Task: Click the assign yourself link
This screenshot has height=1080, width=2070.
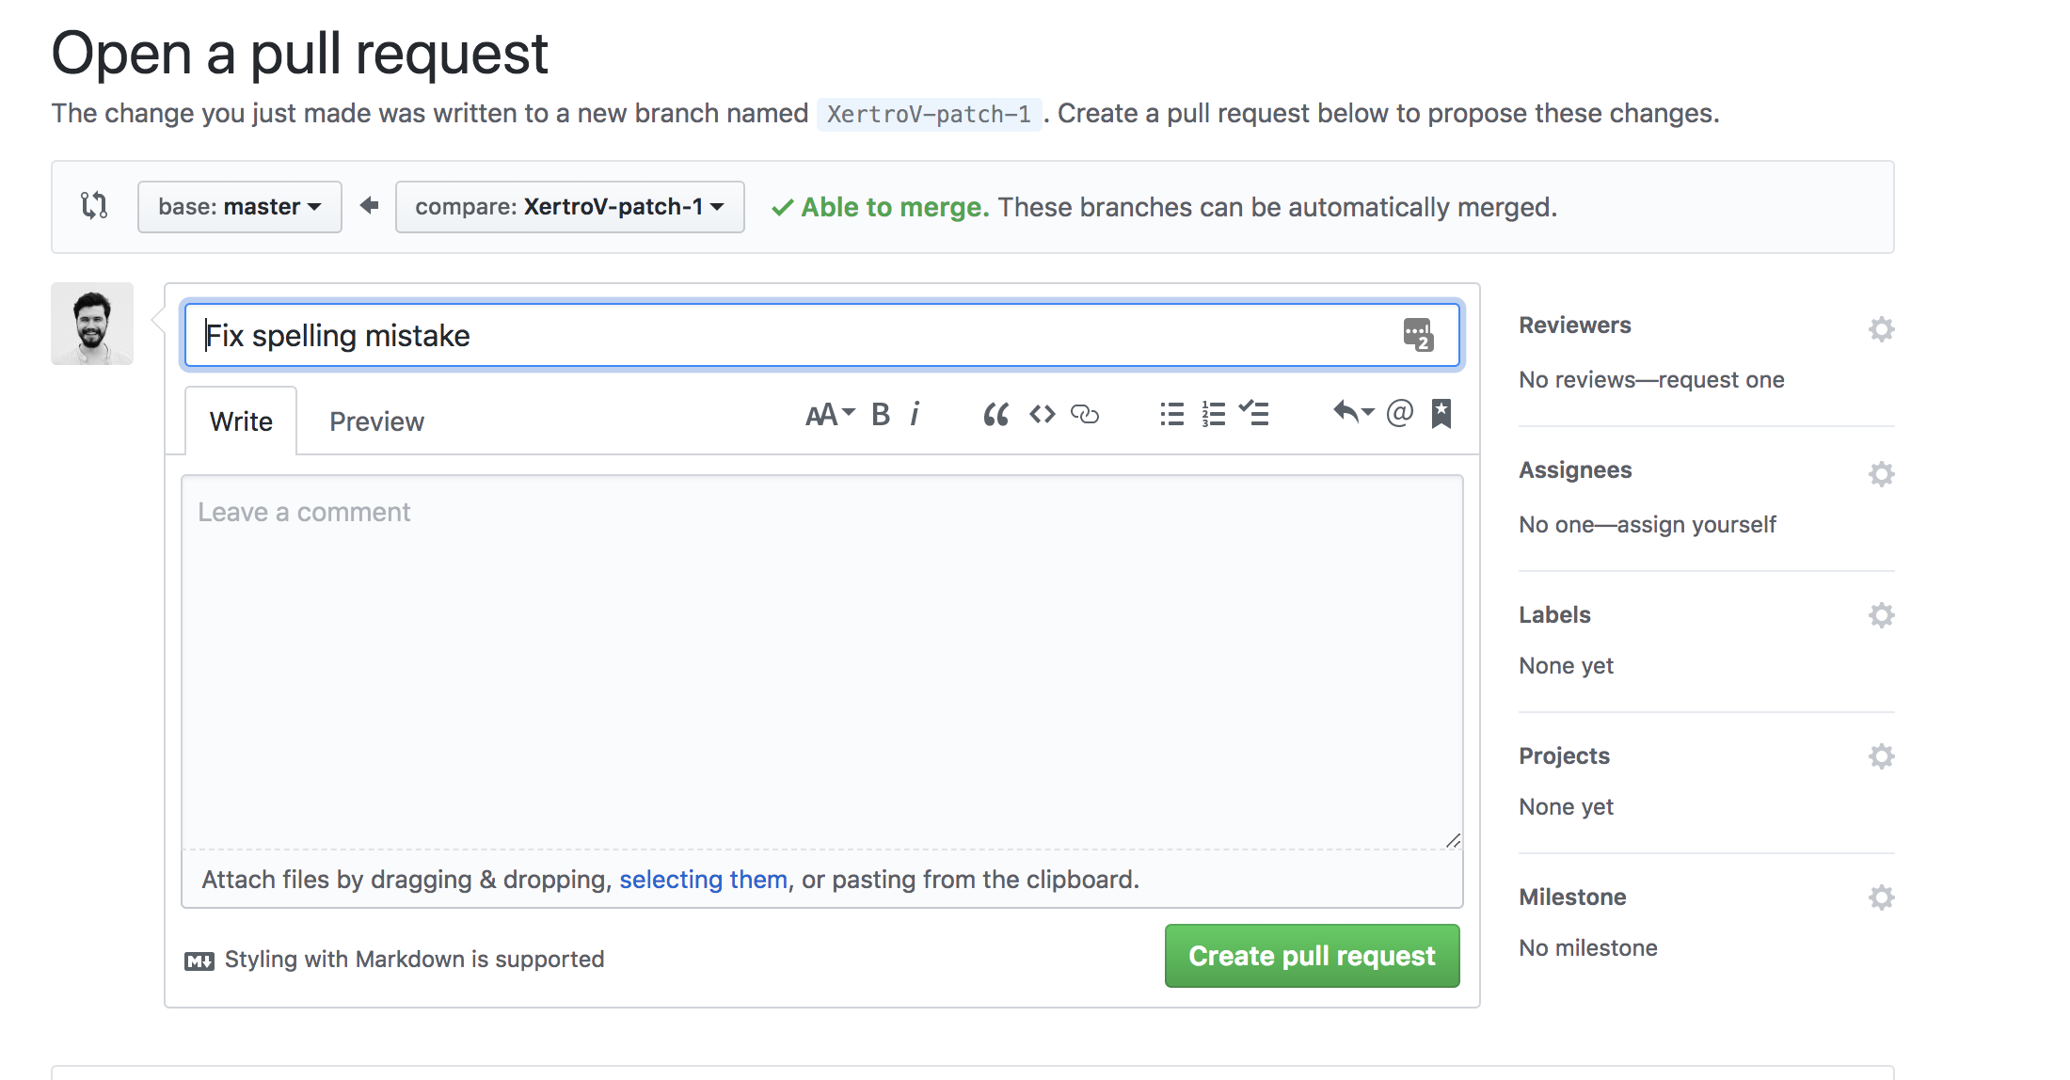Action: [1696, 525]
